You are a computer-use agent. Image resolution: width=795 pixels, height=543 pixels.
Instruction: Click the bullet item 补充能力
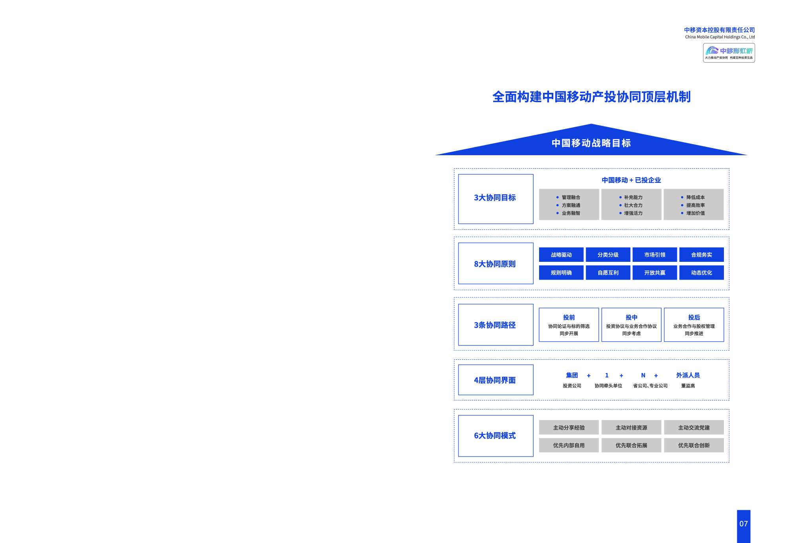633,197
